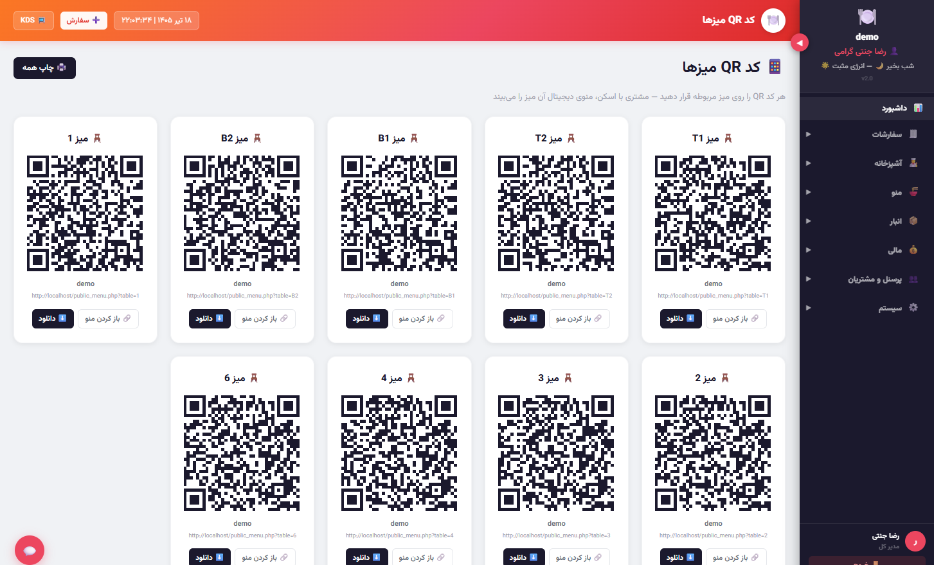Collapse the sidebar with the red arrow button
Image resolution: width=934 pixels, height=565 pixels.
point(800,42)
